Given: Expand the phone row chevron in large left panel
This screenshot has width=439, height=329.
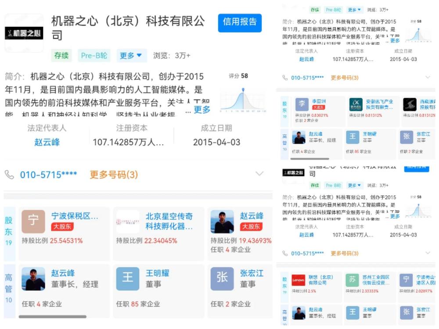Looking at the screenshot, I should 259,174.
